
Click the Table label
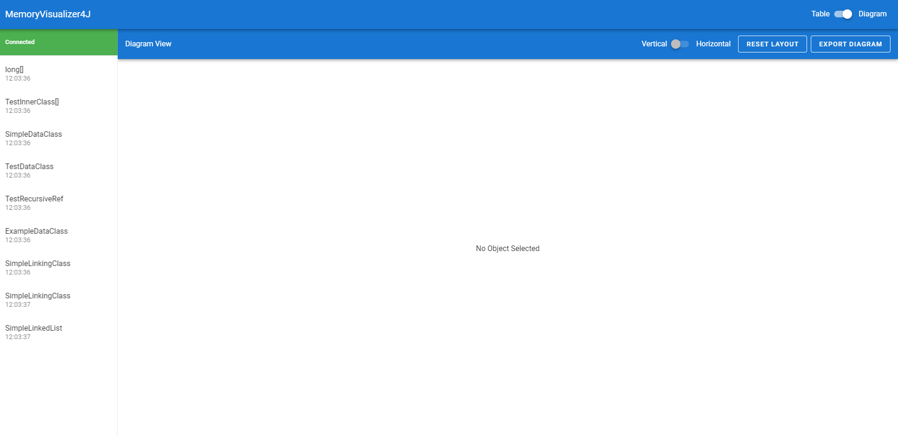point(820,14)
